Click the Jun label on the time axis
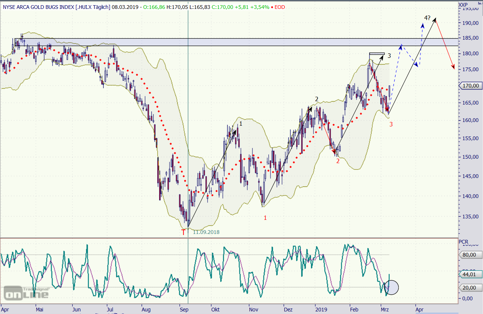The width and height of the screenshot is (483, 314). pyautogui.click(x=76, y=309)
